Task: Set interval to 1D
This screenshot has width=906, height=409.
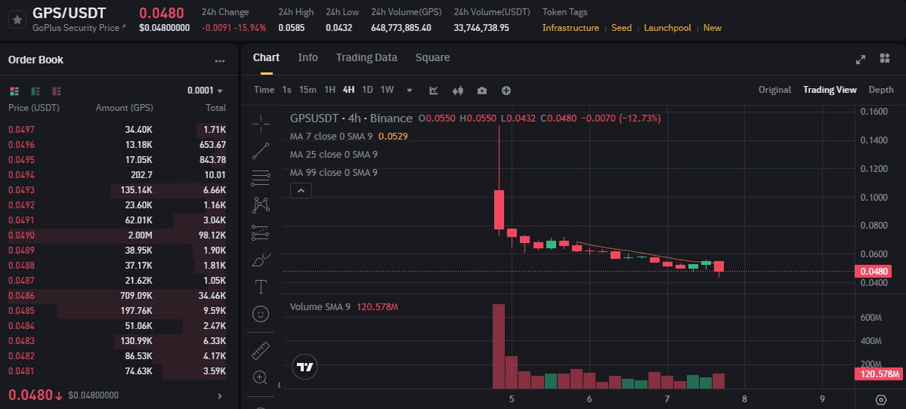Action: point(367,90)
